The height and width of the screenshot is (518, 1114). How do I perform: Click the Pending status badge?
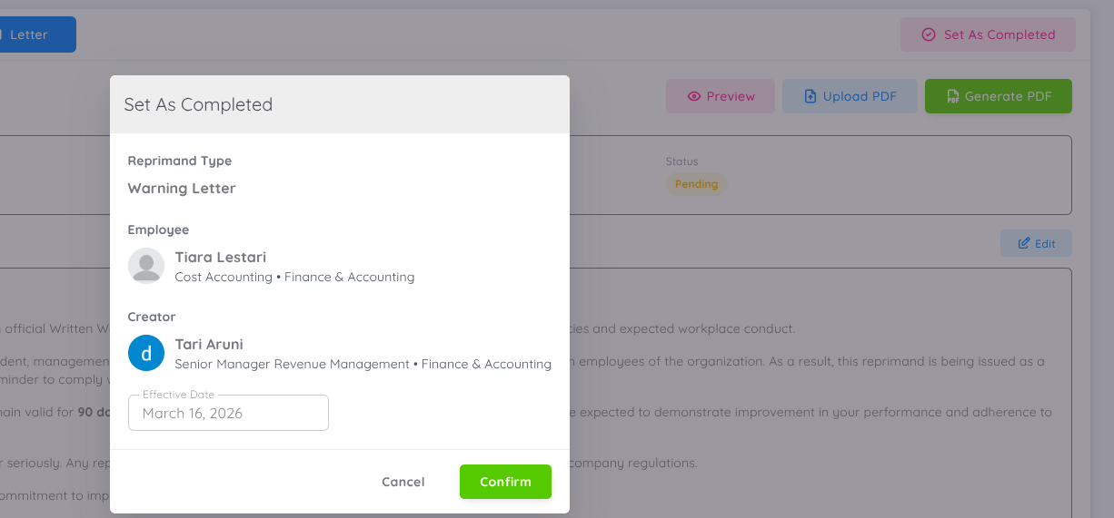696,184
